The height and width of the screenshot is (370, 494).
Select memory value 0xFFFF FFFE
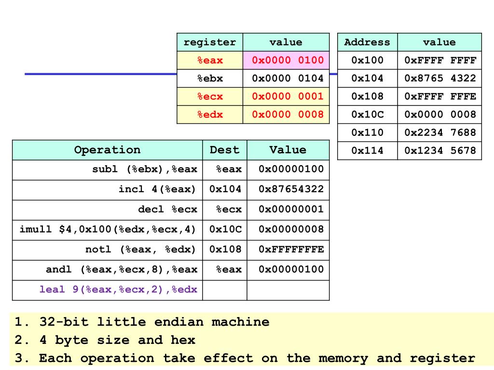pyautogui.click(x=440, y=96)
